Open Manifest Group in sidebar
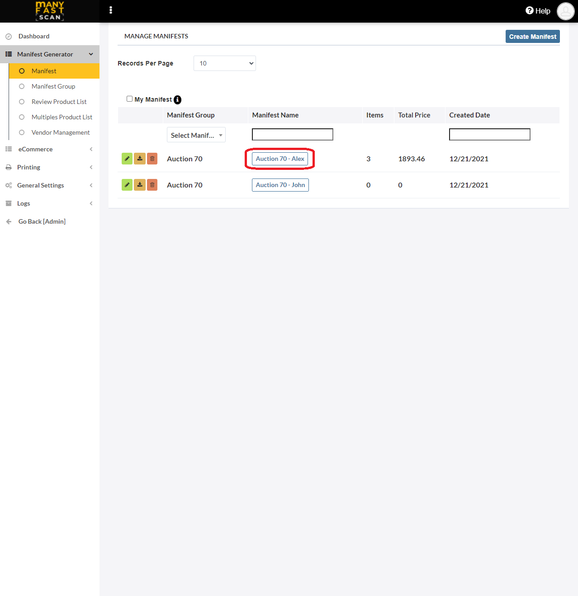This screenshot has height=596, width=578. tap(53, 86)
